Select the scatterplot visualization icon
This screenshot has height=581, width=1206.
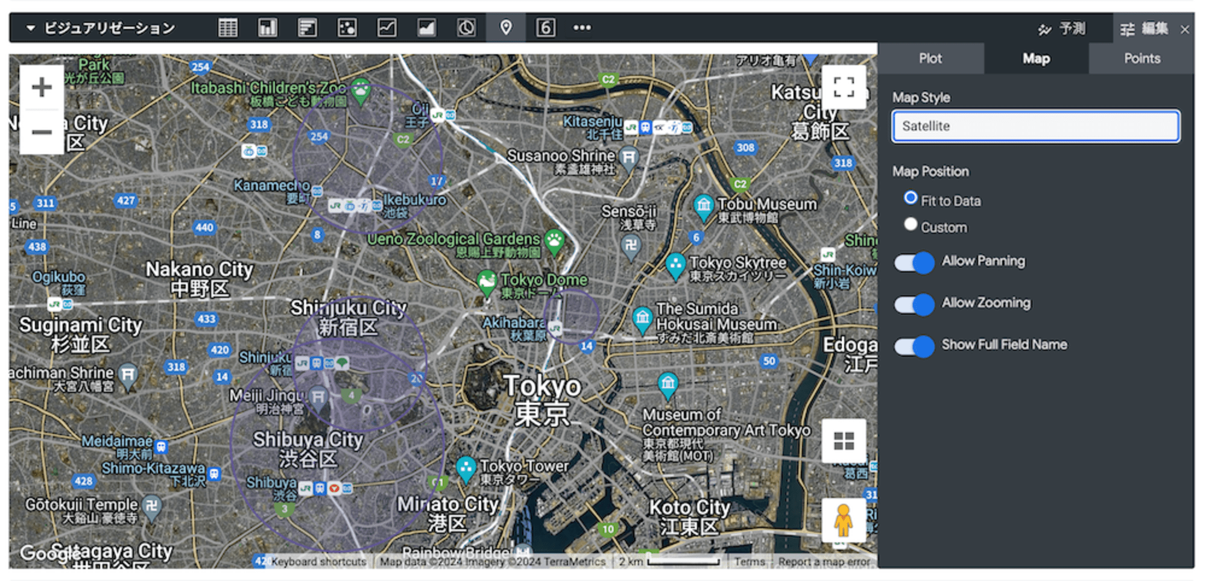pos(347,28)
